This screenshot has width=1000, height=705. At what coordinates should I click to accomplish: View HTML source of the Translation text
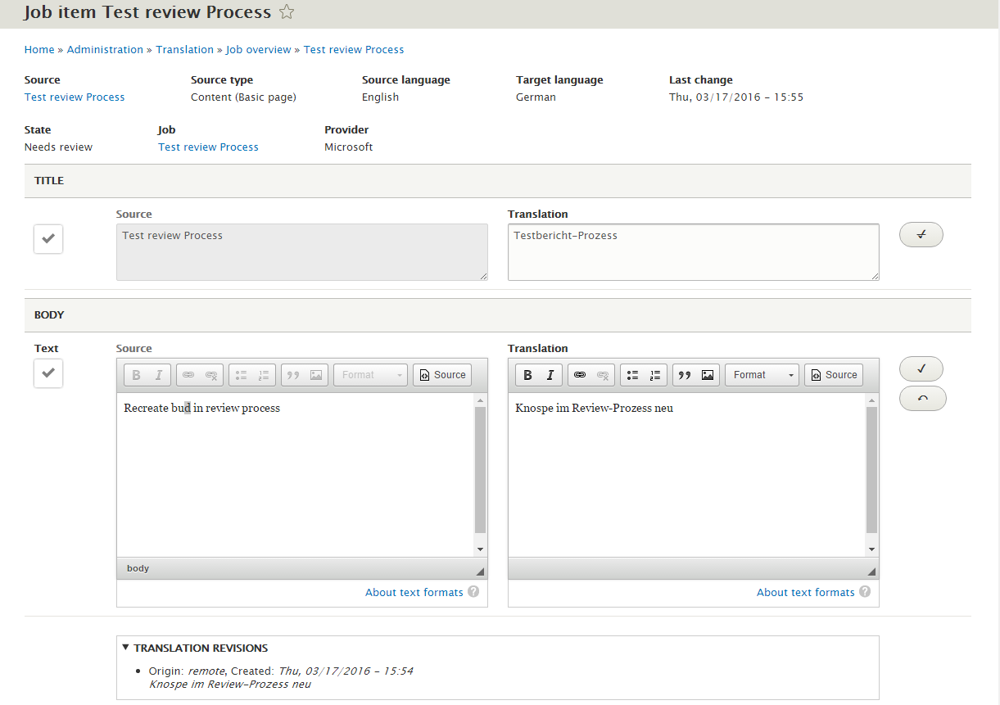[833, 374]
